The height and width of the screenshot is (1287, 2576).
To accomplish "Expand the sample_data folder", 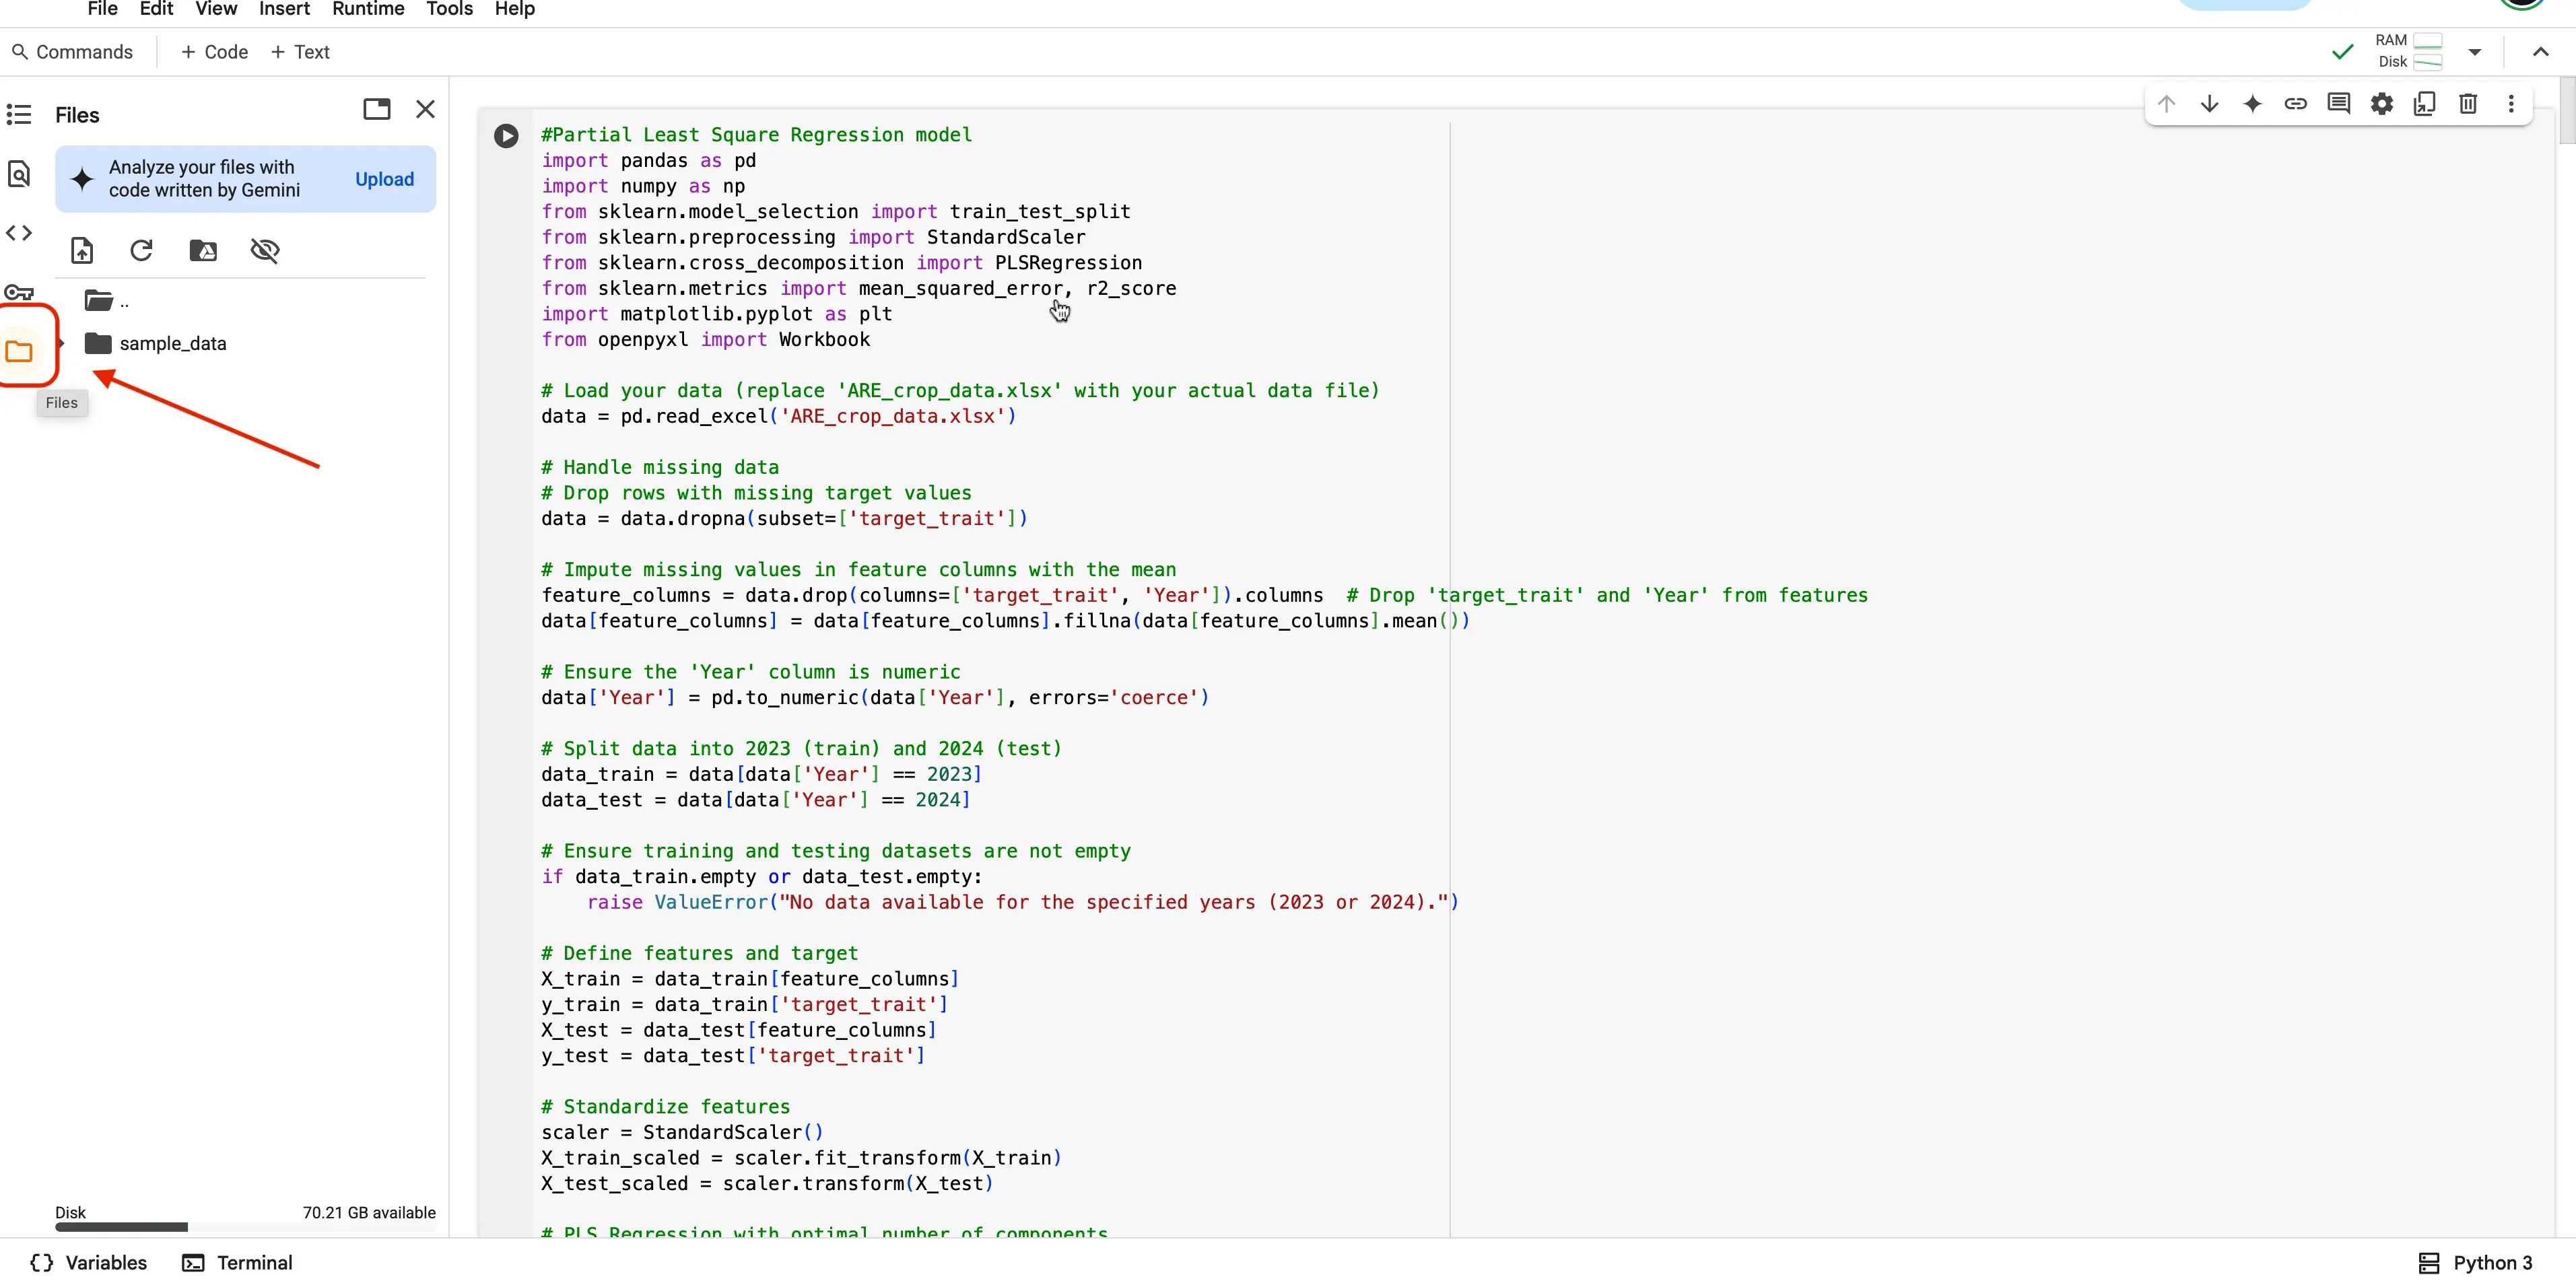I will coord(61,343).
